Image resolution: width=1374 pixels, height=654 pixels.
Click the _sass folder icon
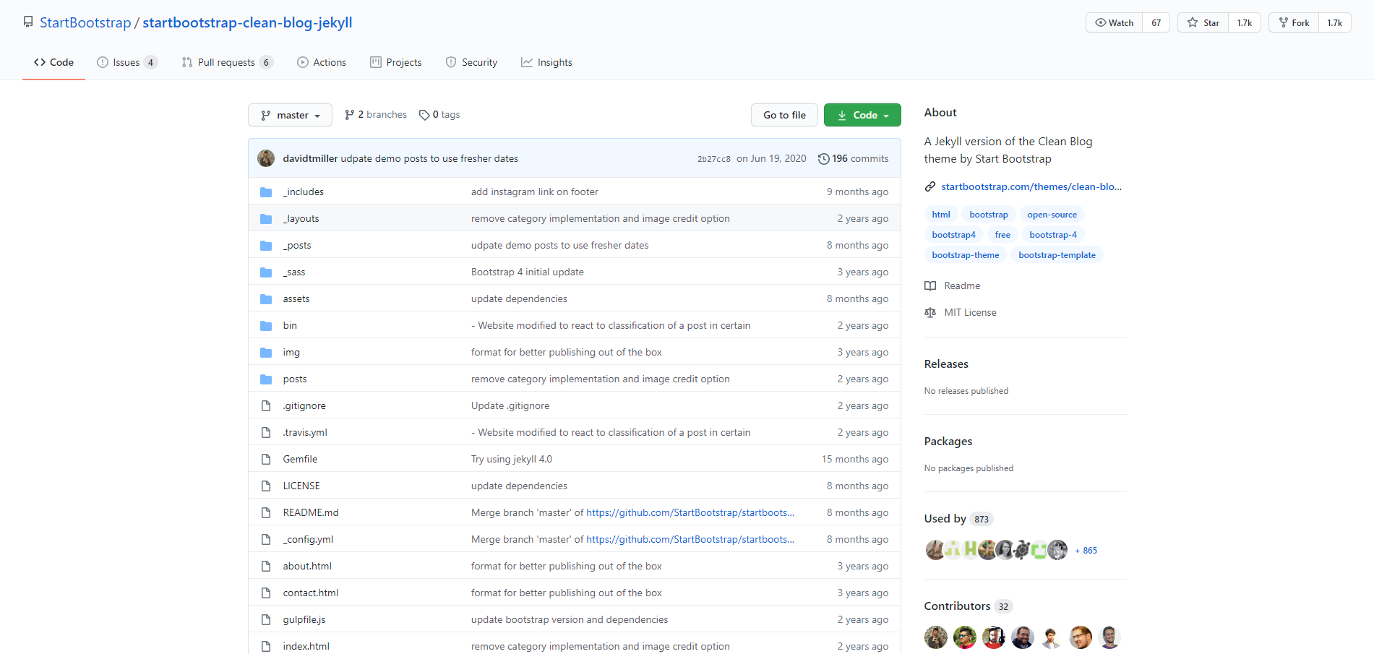pos(266,272)
